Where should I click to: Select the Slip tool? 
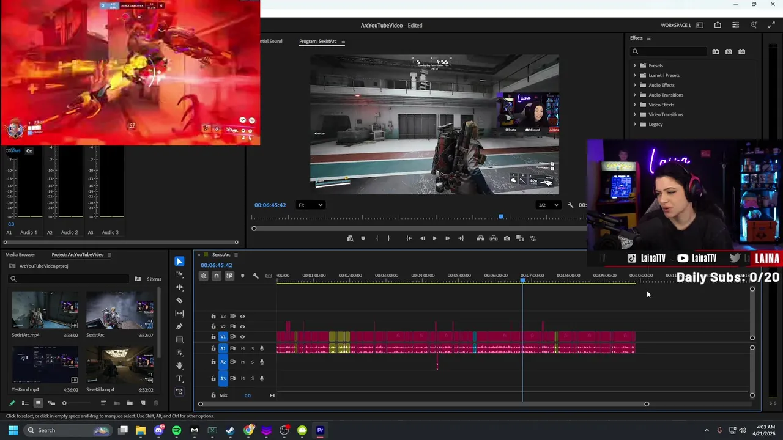coord(179,313)
